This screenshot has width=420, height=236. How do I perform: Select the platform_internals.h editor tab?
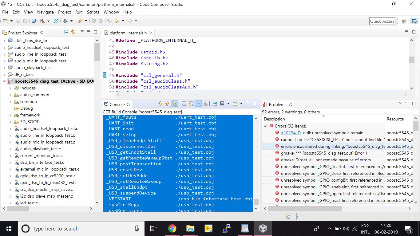(x=128, y=33)
